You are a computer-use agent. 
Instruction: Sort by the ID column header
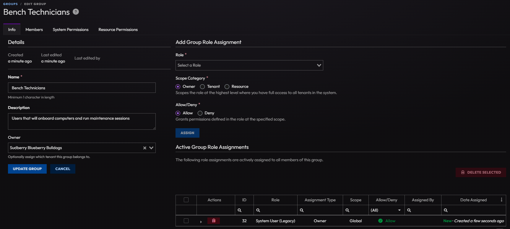[x=244, y=200]
